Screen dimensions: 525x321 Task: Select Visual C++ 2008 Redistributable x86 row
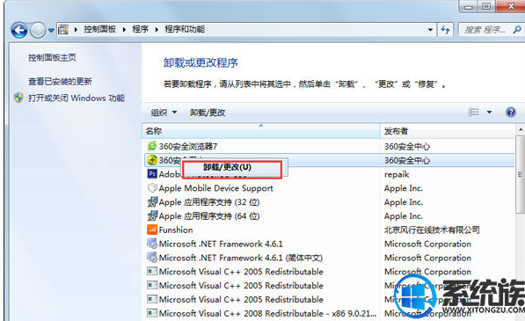click(x=330, y=313)
